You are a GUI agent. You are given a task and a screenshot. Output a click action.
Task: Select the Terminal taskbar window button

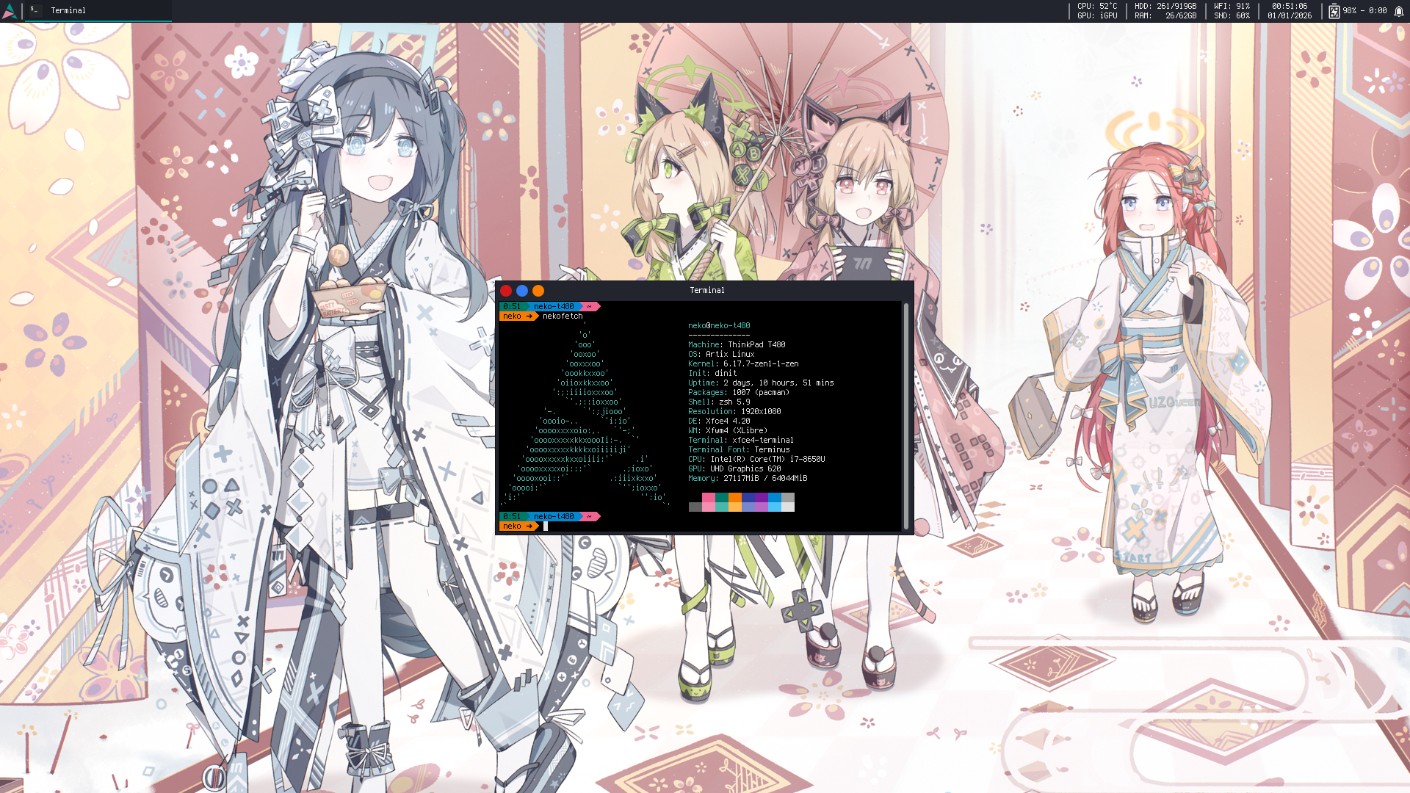tap(68, 10)
